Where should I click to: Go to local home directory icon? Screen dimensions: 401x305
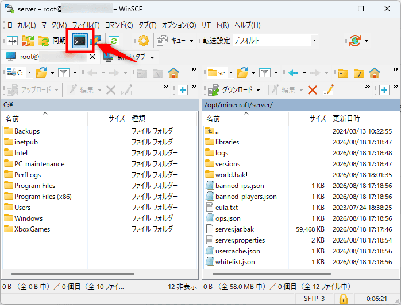point(173,73)
